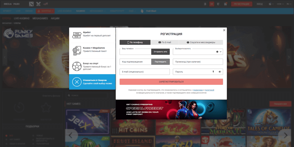
Task: Open the политикой конфиденциальности link
Action: [x=209, y=90]
